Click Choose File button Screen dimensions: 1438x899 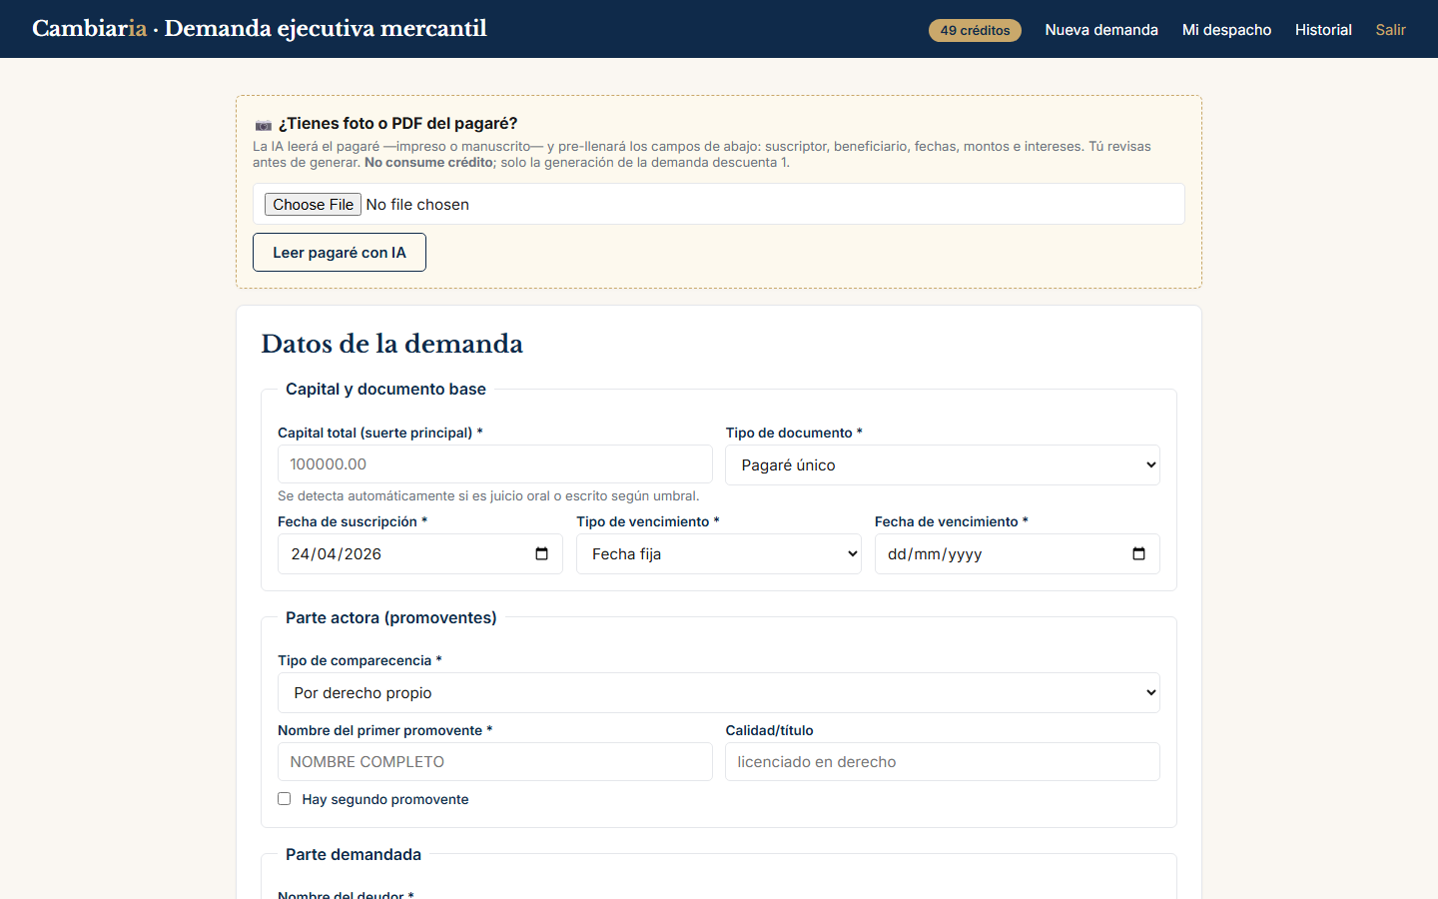(313, 204)
